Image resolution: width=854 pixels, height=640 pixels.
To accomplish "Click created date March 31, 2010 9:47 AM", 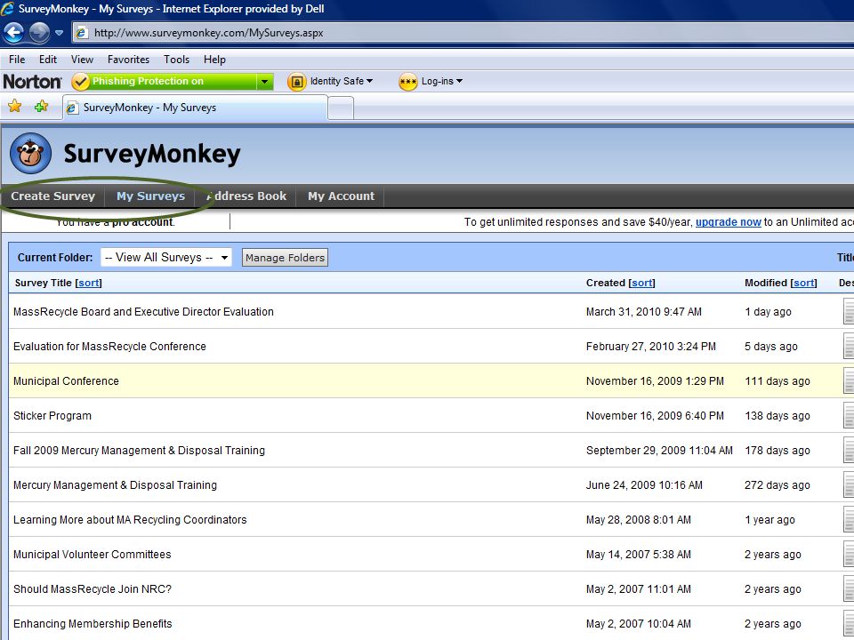I will (x=644, y=312).
